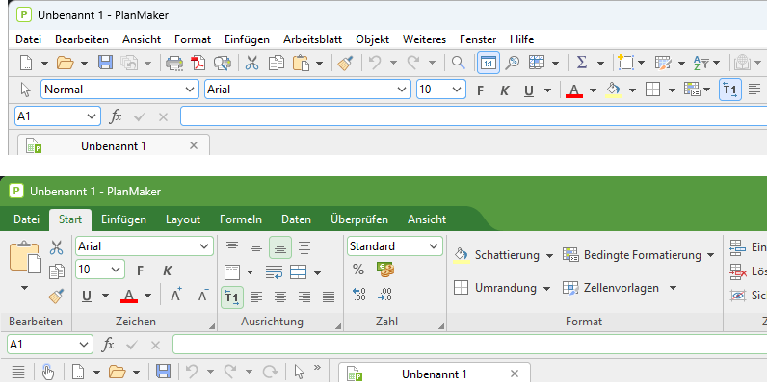Click the formula input field in the upper window
767x387 pixels.
474,116
